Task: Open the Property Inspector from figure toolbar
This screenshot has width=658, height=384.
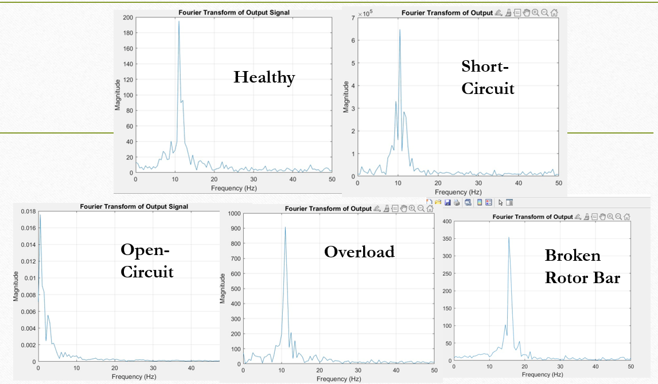Action: coord(509,202)
